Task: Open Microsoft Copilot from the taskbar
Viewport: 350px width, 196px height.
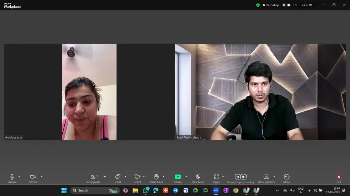Action: click(125, 190)
